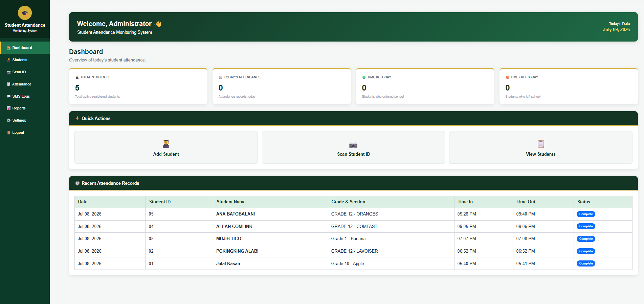Viewport: 644px width, 304px height.
Task: Open the SMS Logs menu item
Action: click(25, 96)
